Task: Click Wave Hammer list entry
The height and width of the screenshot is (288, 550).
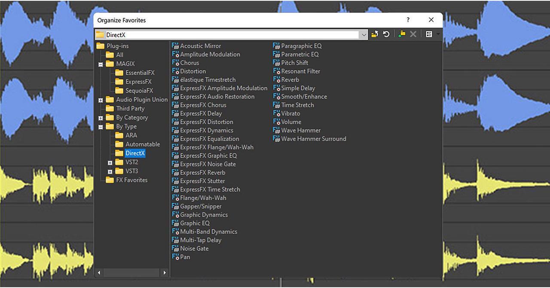Action: (x=297, y=130)
